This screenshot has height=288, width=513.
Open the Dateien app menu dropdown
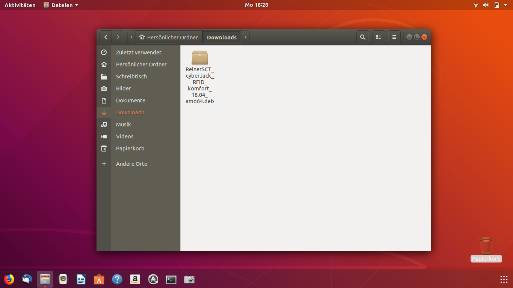61,5
